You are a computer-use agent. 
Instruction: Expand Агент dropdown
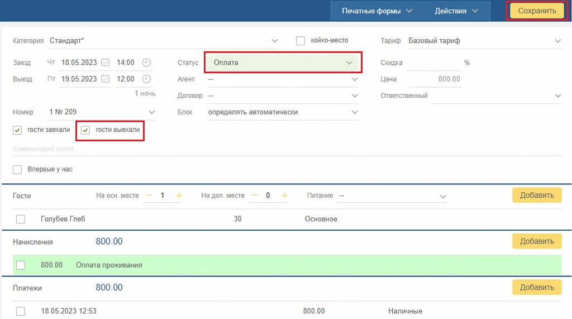click(283, 79)
